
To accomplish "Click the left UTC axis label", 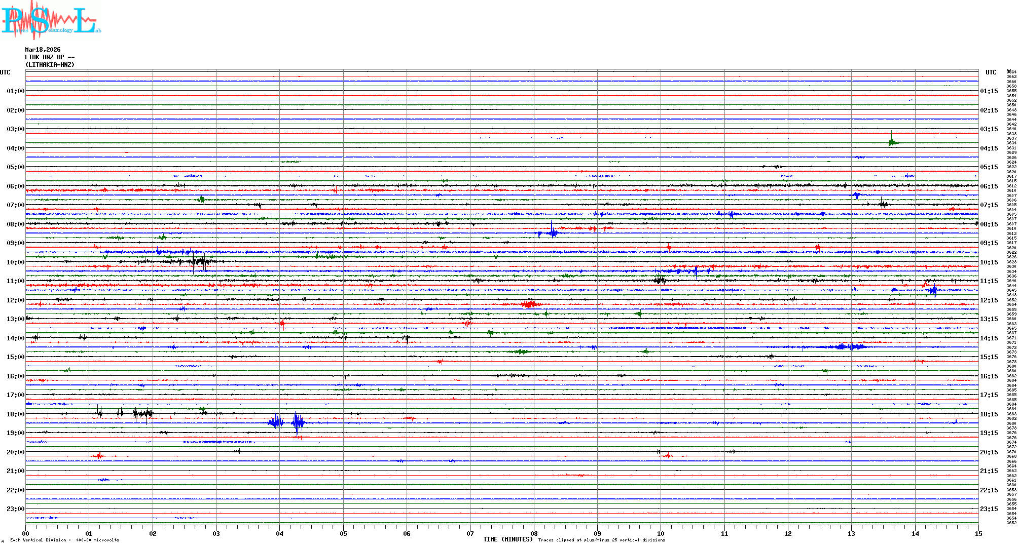I will click(x=5, y=72).
